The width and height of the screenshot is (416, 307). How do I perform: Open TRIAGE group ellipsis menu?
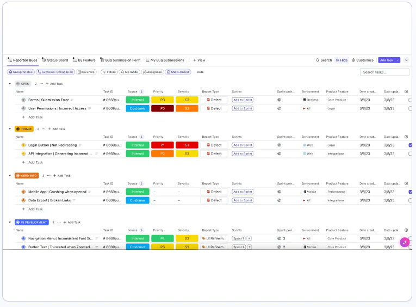44,129
